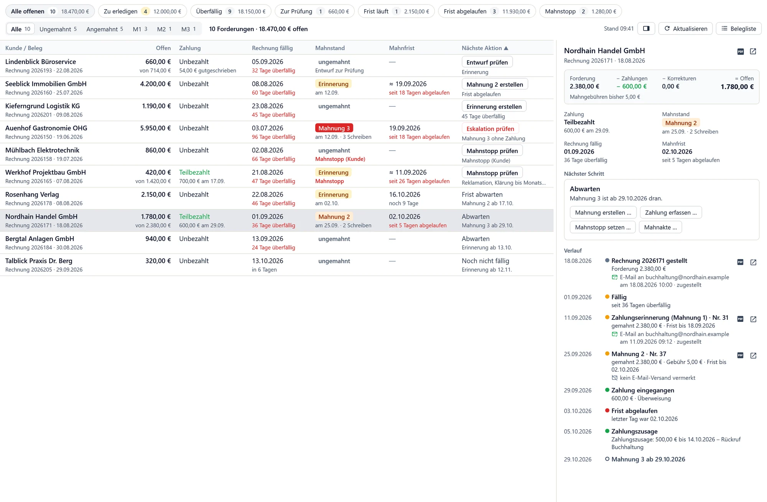The width and height of the screenshot is (767, 502).
Task: Open Nordhain Handel GmbH in external view
Action: tap(753, 51)
